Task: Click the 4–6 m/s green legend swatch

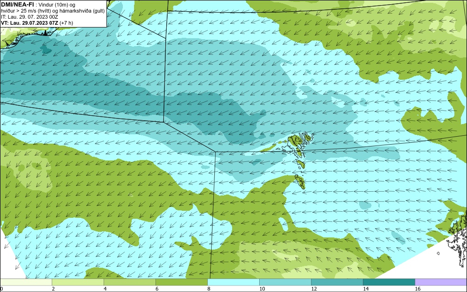Action: point(129,282)
